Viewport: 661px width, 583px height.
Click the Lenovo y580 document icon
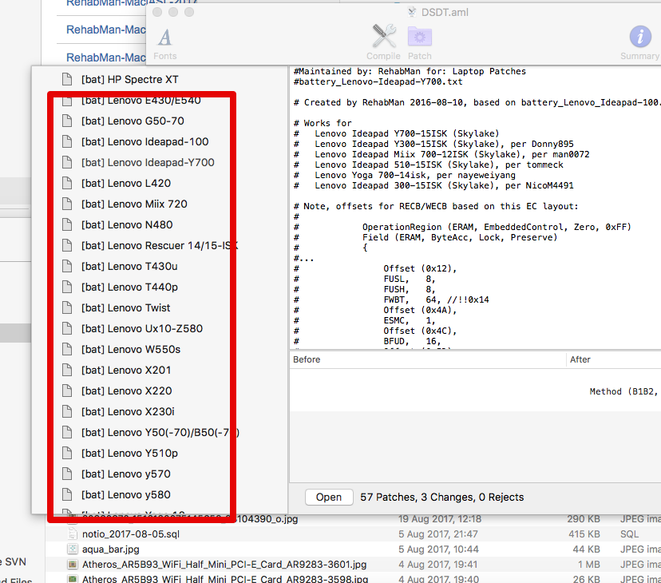coord(66,495)
